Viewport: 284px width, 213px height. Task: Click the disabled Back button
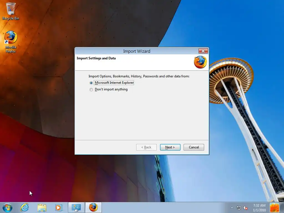(x=146, y=147)
